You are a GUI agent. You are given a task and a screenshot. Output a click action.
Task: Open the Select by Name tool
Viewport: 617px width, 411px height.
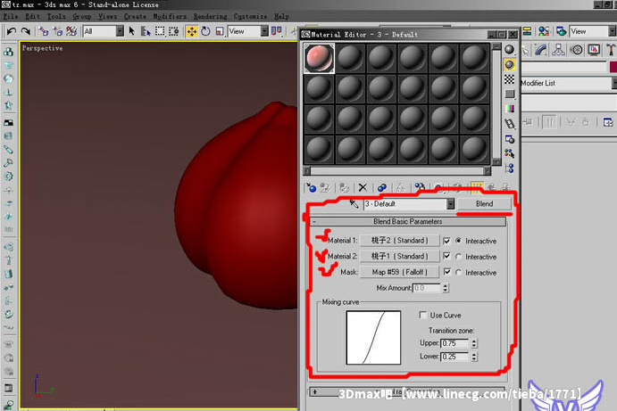pos(146,31)
